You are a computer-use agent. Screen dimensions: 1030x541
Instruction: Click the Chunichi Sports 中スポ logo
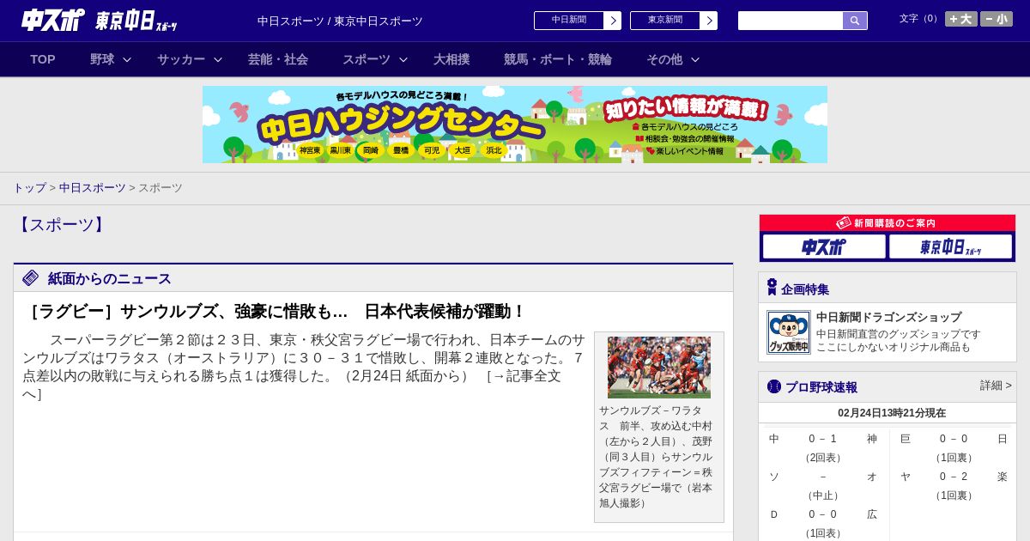click(x=53, y=20)
